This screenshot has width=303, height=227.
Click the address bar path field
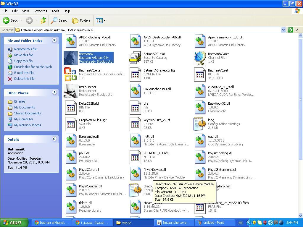click(x=148, y=30)
